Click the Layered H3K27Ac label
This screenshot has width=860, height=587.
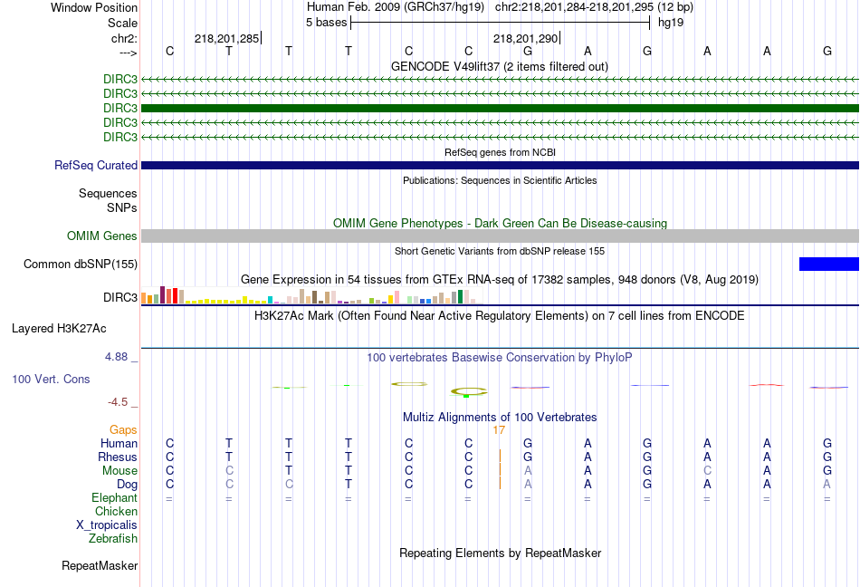[59, 329]
